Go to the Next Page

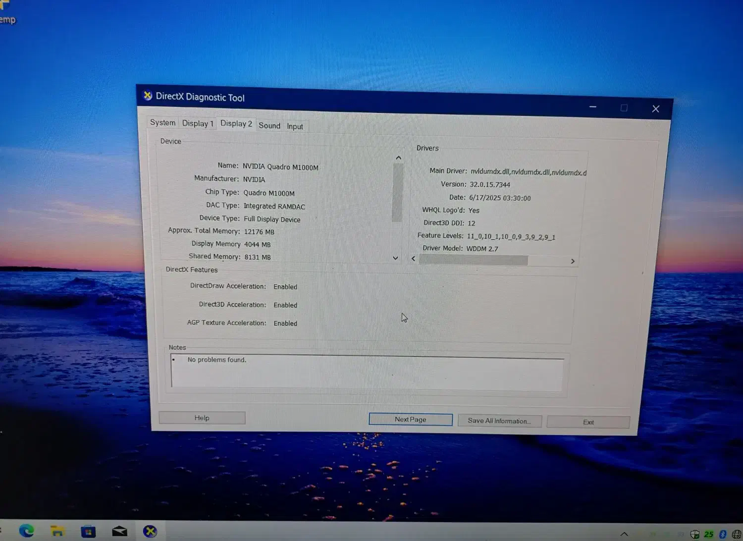point(411,419)
